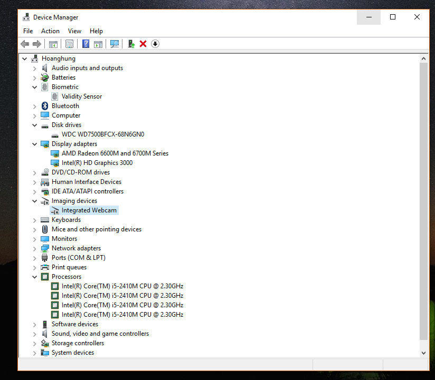Viewport: 435px width, 380px height.
Task: Click the Storage controllers category icon
Action: pos(45,343)
